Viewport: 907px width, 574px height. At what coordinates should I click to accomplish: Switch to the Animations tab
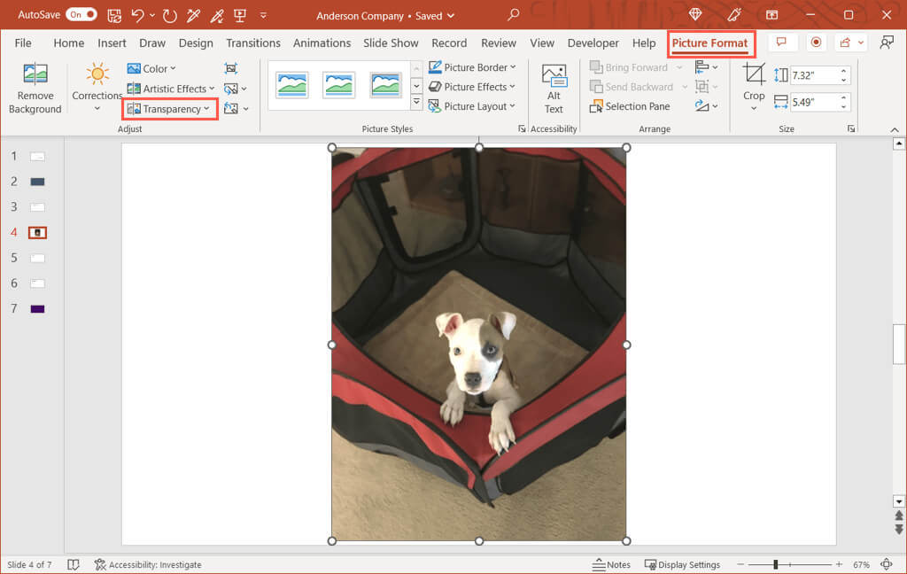[x=322, y=43]
